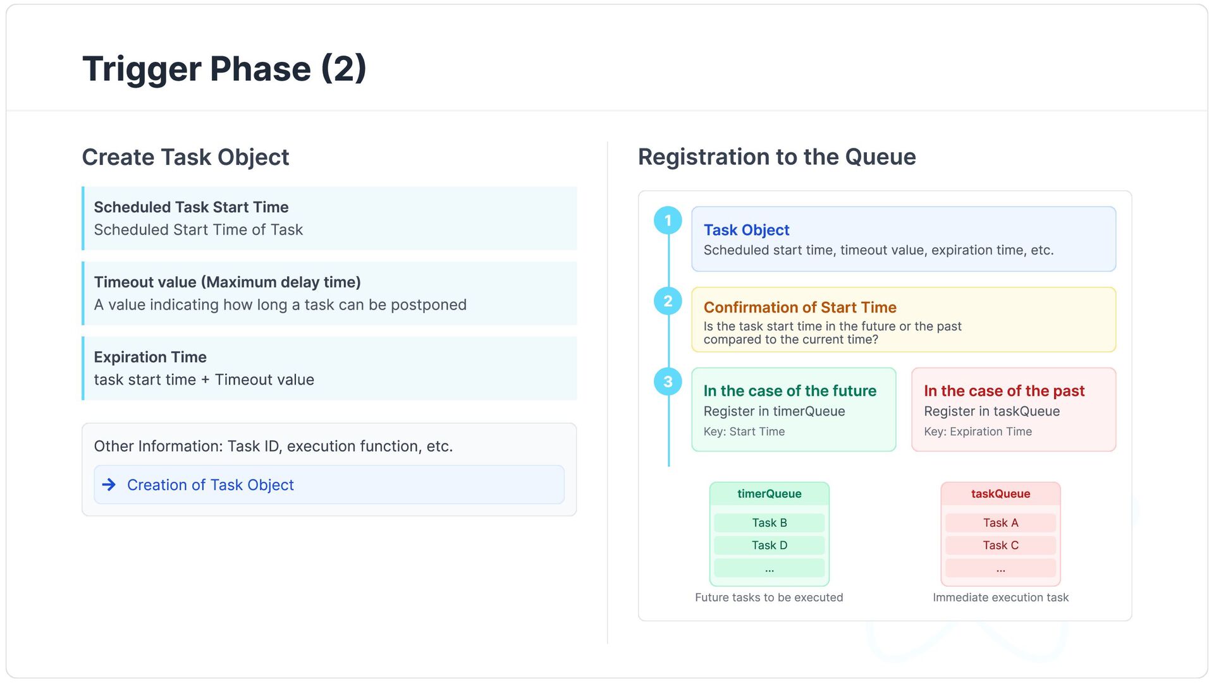The height and width of the screenshot is (686, 1214).
Task: Click the Expiration Time card
Action: pyautogui.click(x=329, y=368)
